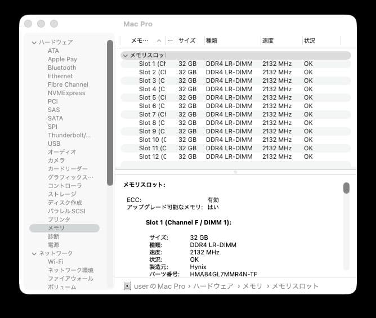Viewport: 376px width, 318px height.
Task: Open カードリーダー in the sidebar
Action: click(x=68, y=169)
